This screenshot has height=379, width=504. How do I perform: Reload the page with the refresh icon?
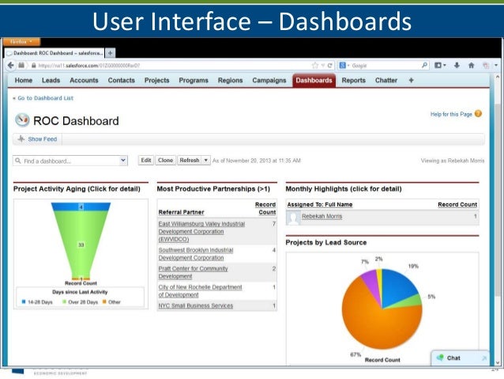point(329,66)
